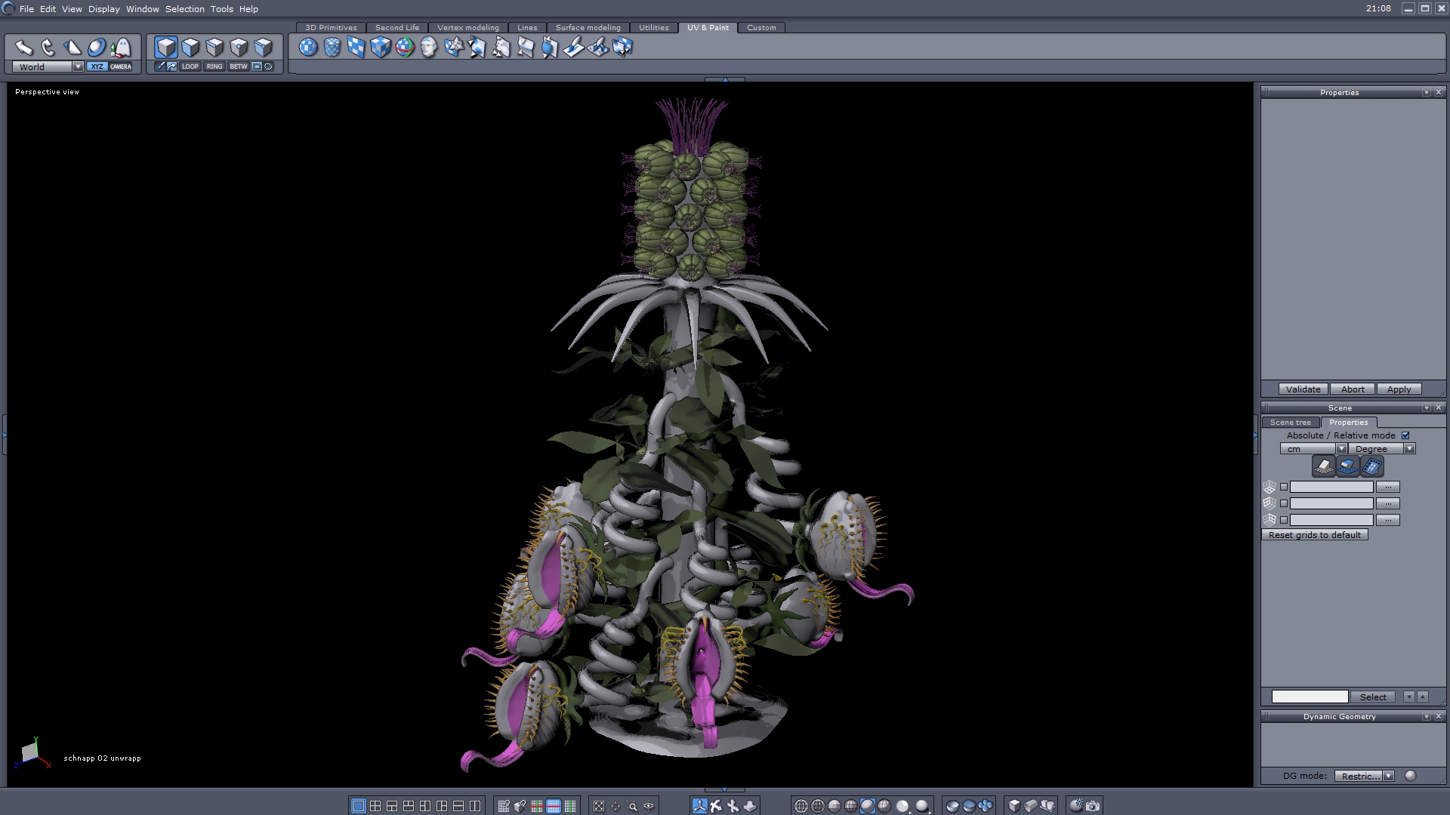Open the World coordinate dropdown
The image size is (1450, 815).
tap(78, 66)
